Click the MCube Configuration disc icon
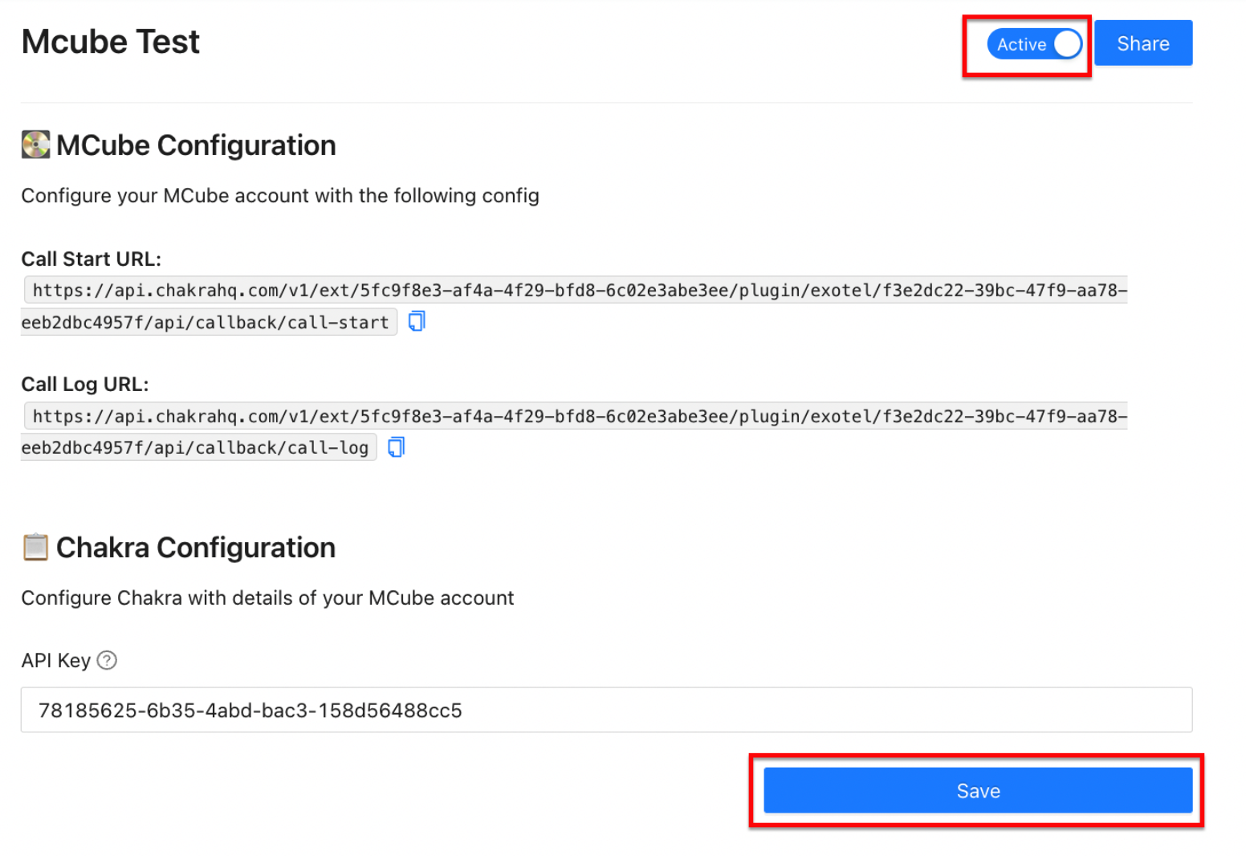 [x=35, y=145]
